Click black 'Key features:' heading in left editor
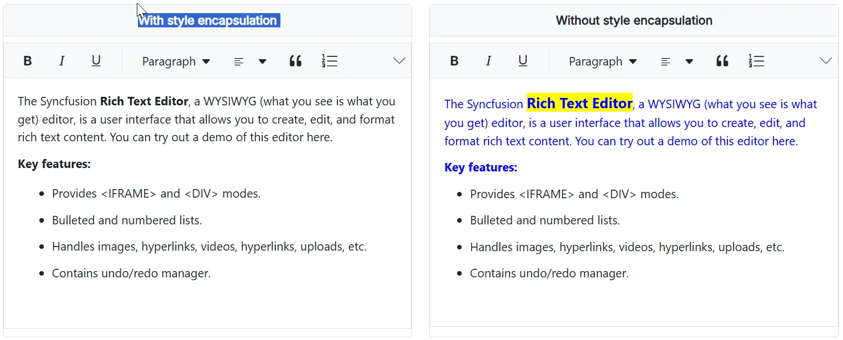This screenshot has height=340, width=843. pyautogui.click(x=54, y=164)
